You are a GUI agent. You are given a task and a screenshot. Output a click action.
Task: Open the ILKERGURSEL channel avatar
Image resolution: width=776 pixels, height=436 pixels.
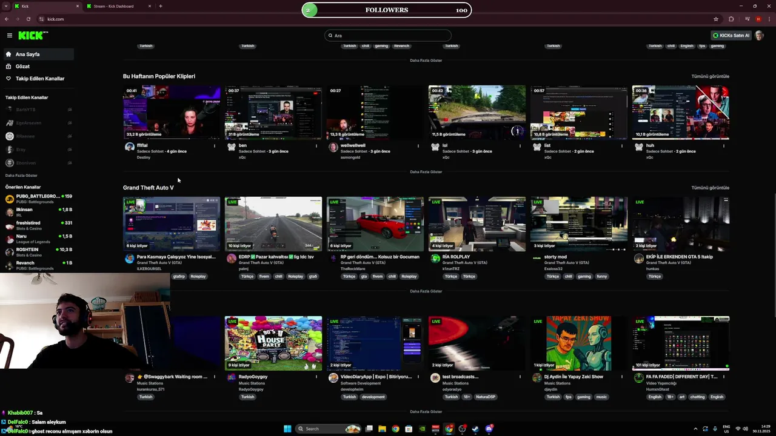click(x=129, y=259)
